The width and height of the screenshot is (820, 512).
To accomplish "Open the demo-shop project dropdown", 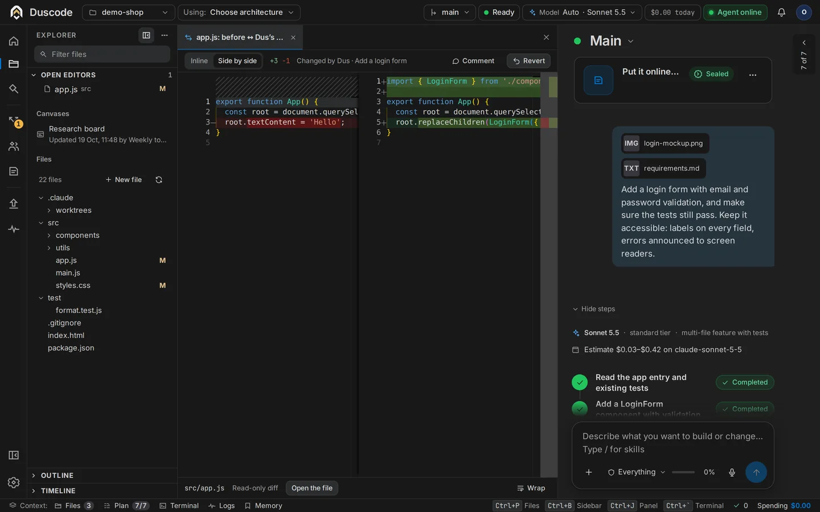I will 128,12.
